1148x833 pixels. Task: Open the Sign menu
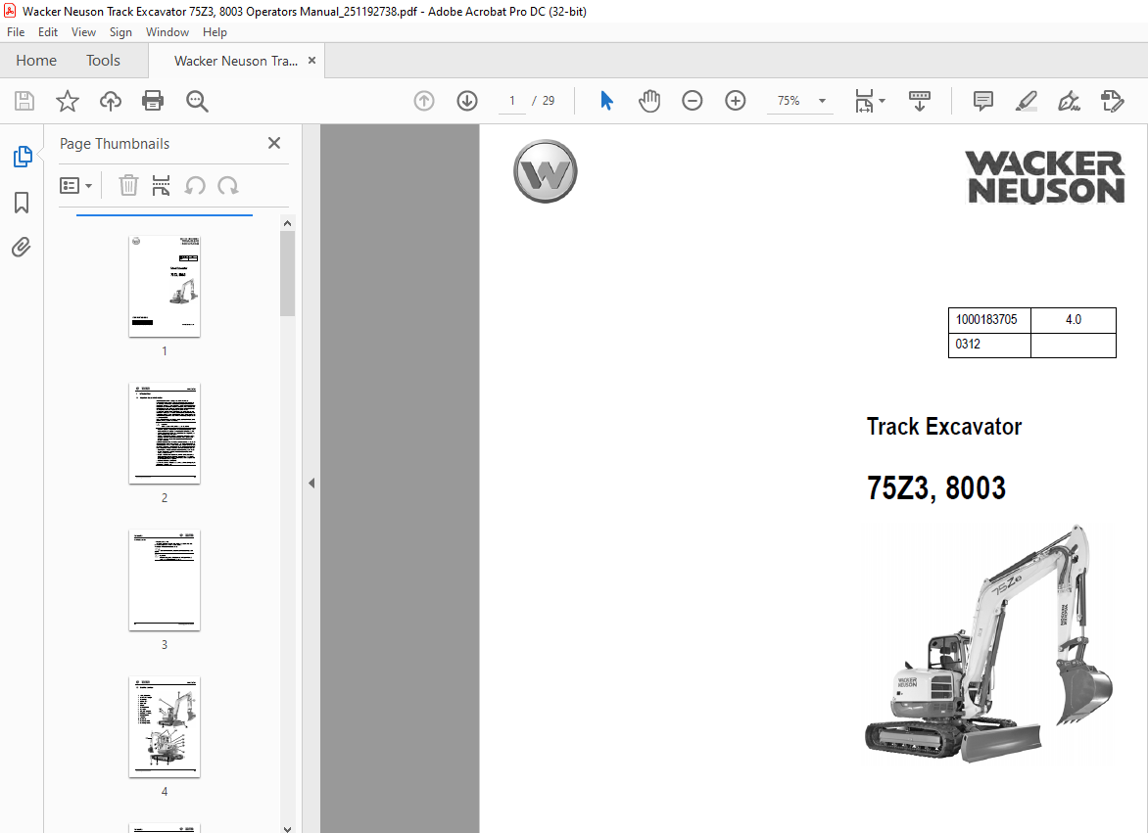point(120,32)
